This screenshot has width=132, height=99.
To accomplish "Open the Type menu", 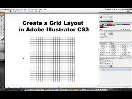I will click(x=21, y=9).
